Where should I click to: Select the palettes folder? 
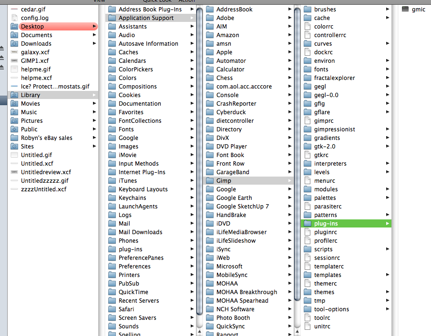[346, 198]
